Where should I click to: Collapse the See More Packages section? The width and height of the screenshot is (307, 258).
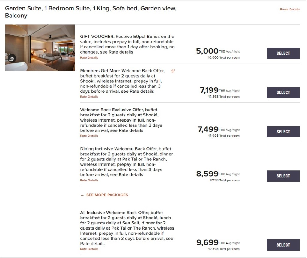click(104, 195)
